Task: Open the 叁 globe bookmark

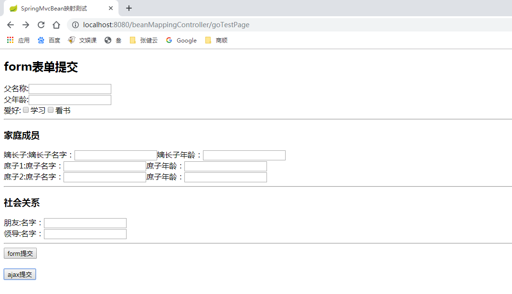Action: [x=113, y=40]
